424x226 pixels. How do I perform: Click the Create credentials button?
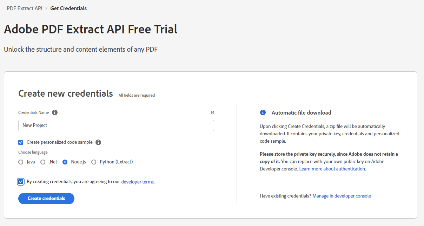[46, 199]
